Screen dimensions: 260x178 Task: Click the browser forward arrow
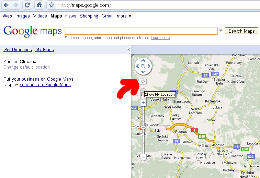[15, 5]
